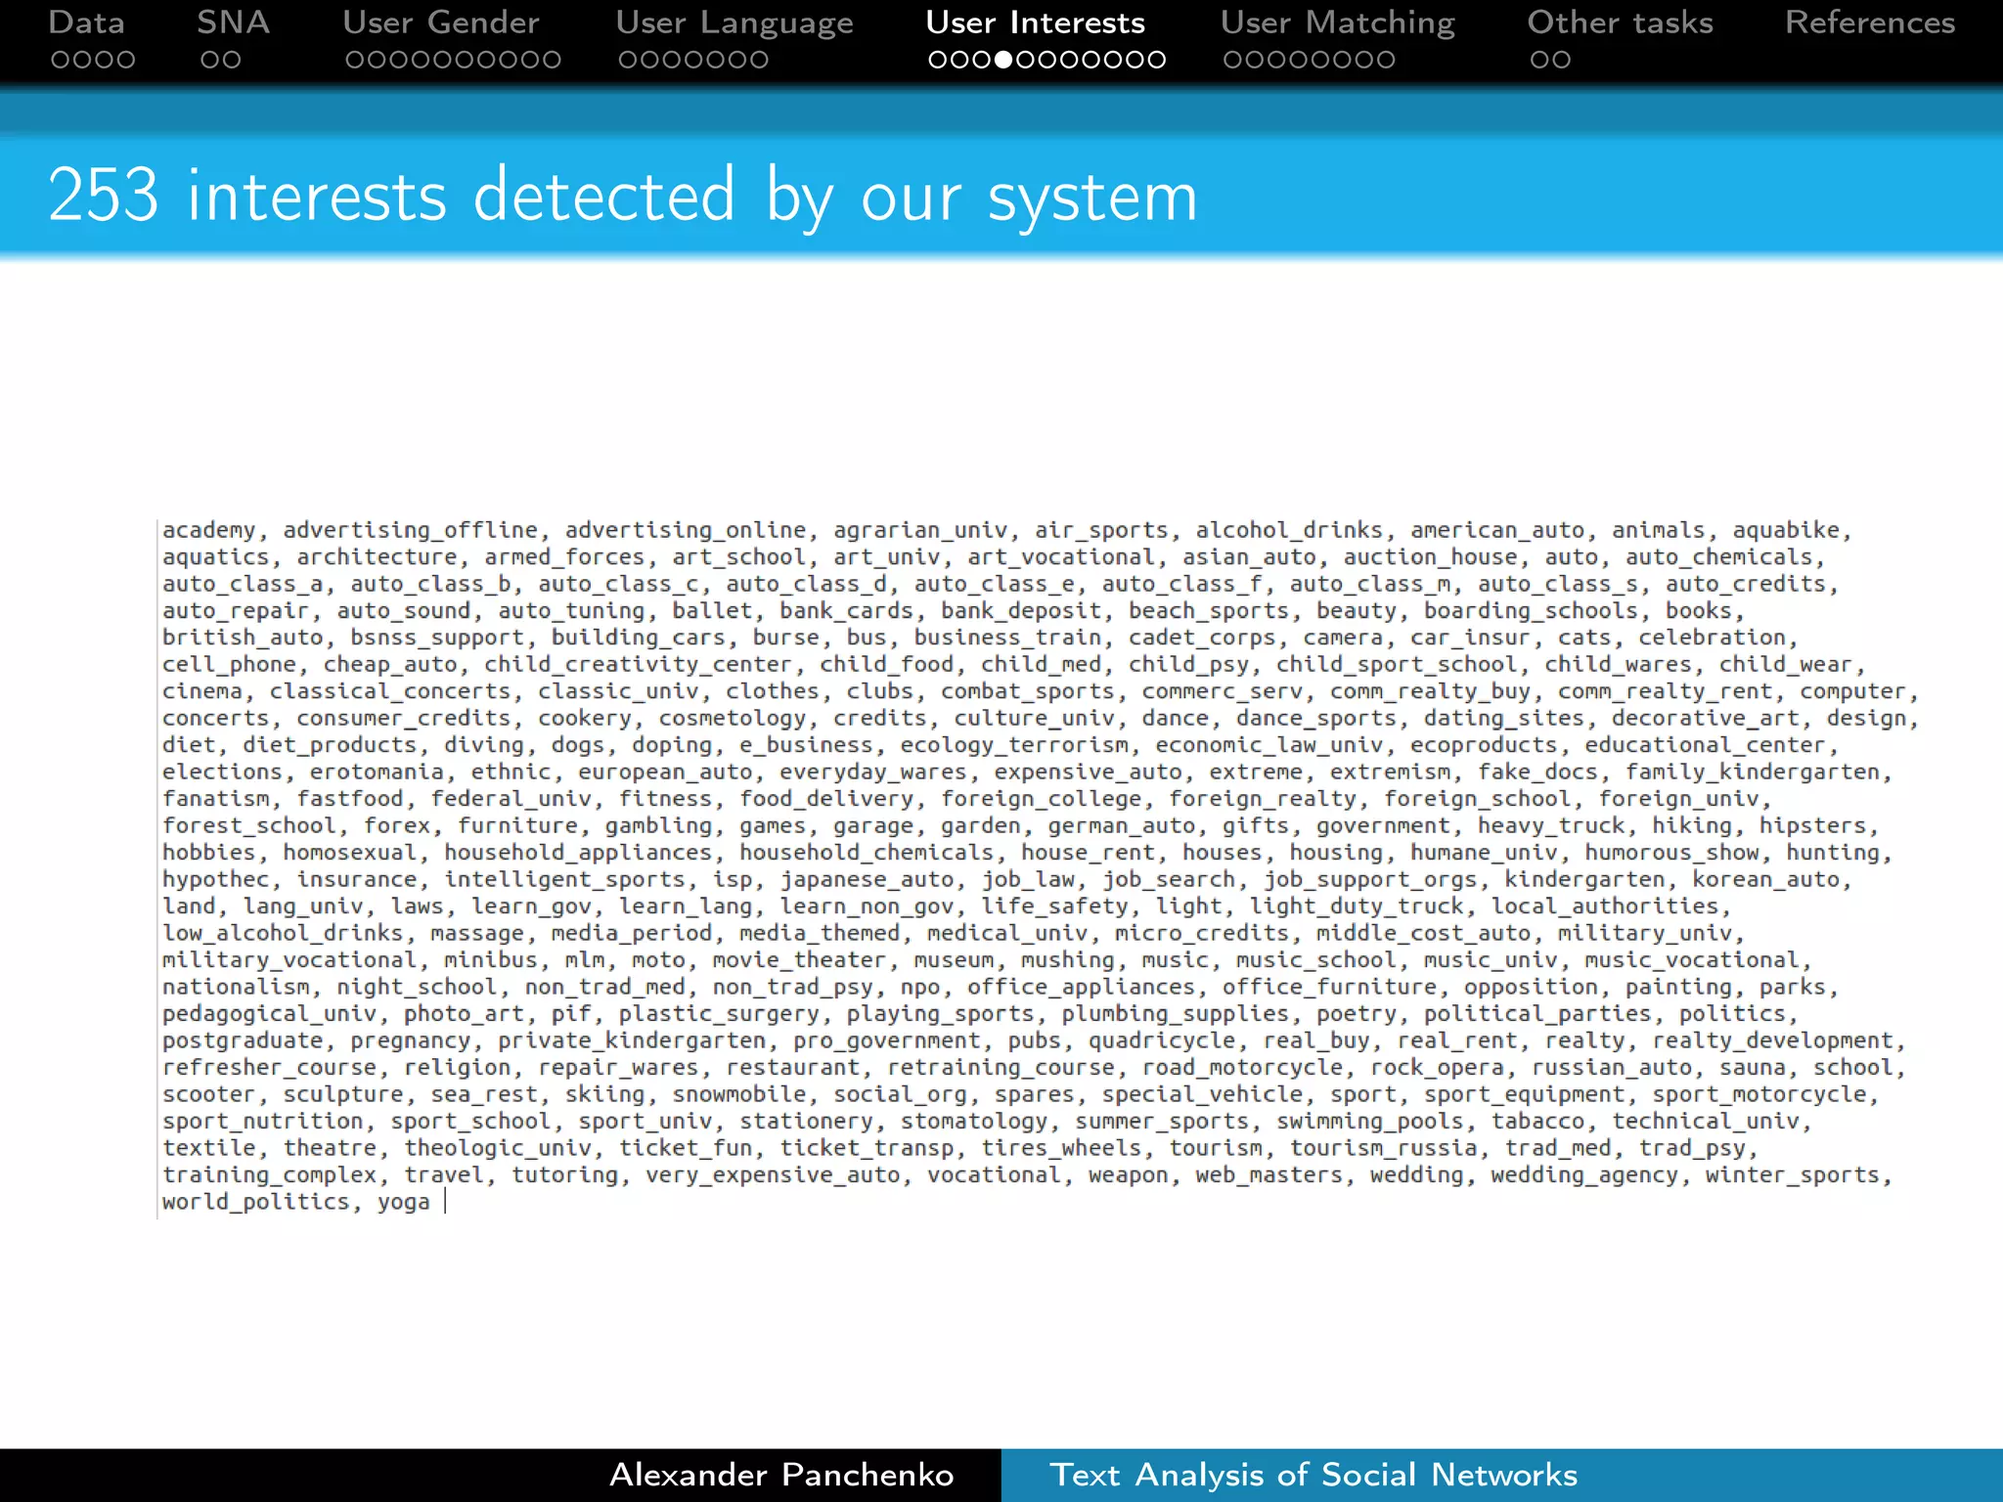Click last slide dot under User Matching

(1385, 60)
